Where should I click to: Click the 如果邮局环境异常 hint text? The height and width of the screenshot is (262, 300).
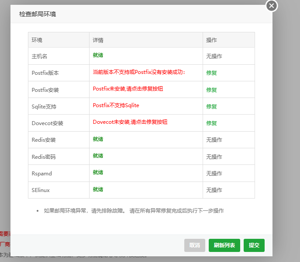[134, 211]
